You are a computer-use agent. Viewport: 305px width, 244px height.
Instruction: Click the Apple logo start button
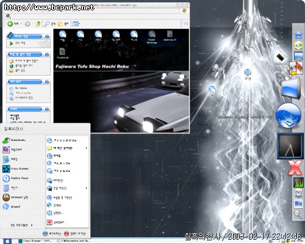(x=7, y=241)
